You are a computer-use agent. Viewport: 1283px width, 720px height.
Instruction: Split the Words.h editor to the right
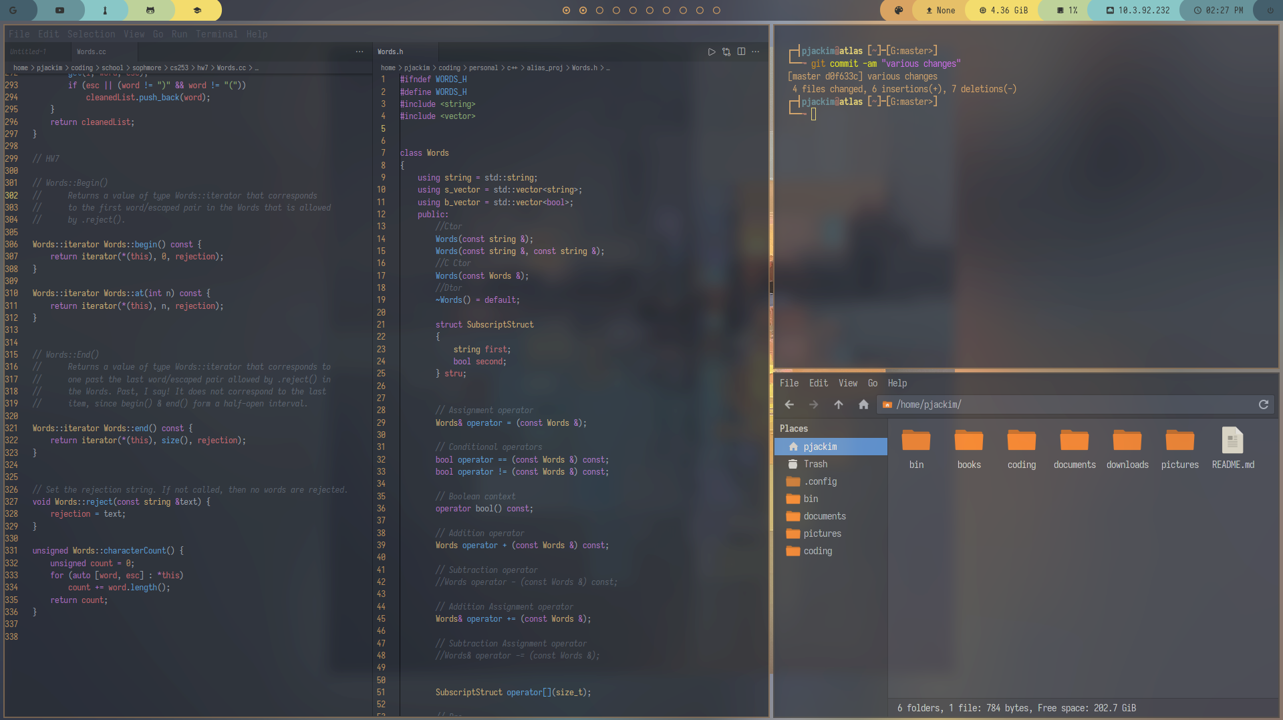point(741,51)
